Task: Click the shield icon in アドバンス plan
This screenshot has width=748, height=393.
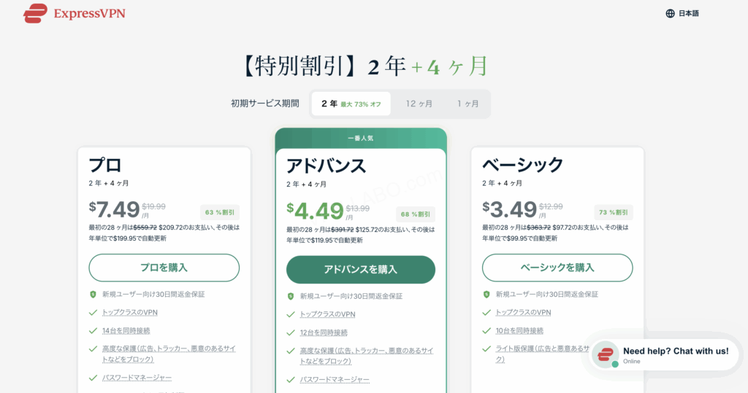Action: (291, 296)
